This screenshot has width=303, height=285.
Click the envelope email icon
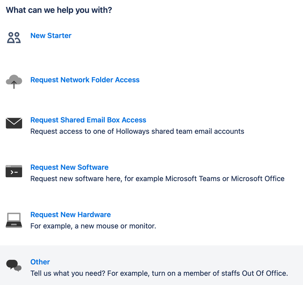14,123
